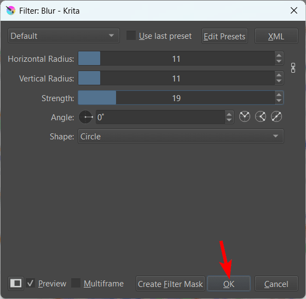The height and width of the screenshot is (299, 306).
Task: Enable the Use last preset checkbox
Action: pos(131,36)
